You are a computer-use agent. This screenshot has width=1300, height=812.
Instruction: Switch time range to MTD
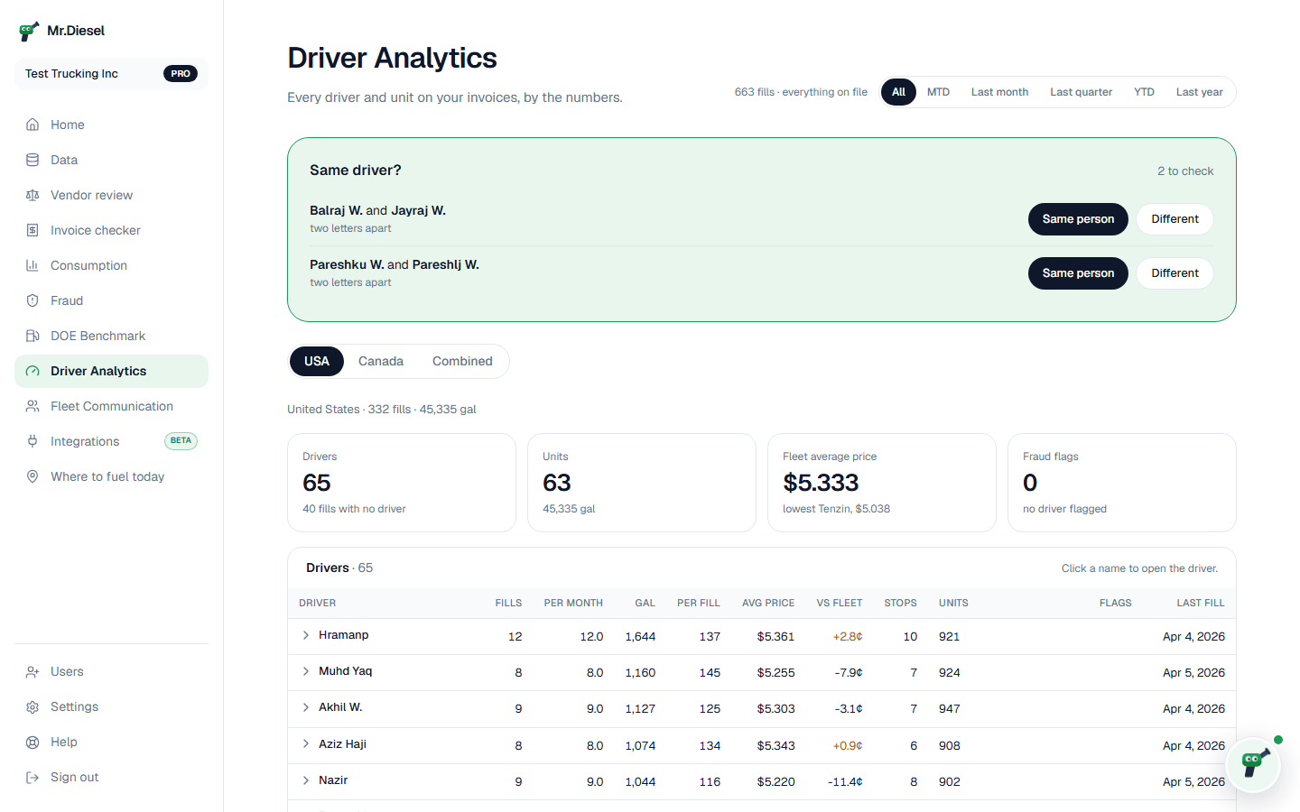click(938, 92)
